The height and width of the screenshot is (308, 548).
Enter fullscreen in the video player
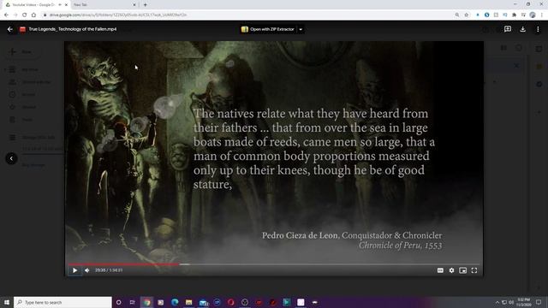474,270
